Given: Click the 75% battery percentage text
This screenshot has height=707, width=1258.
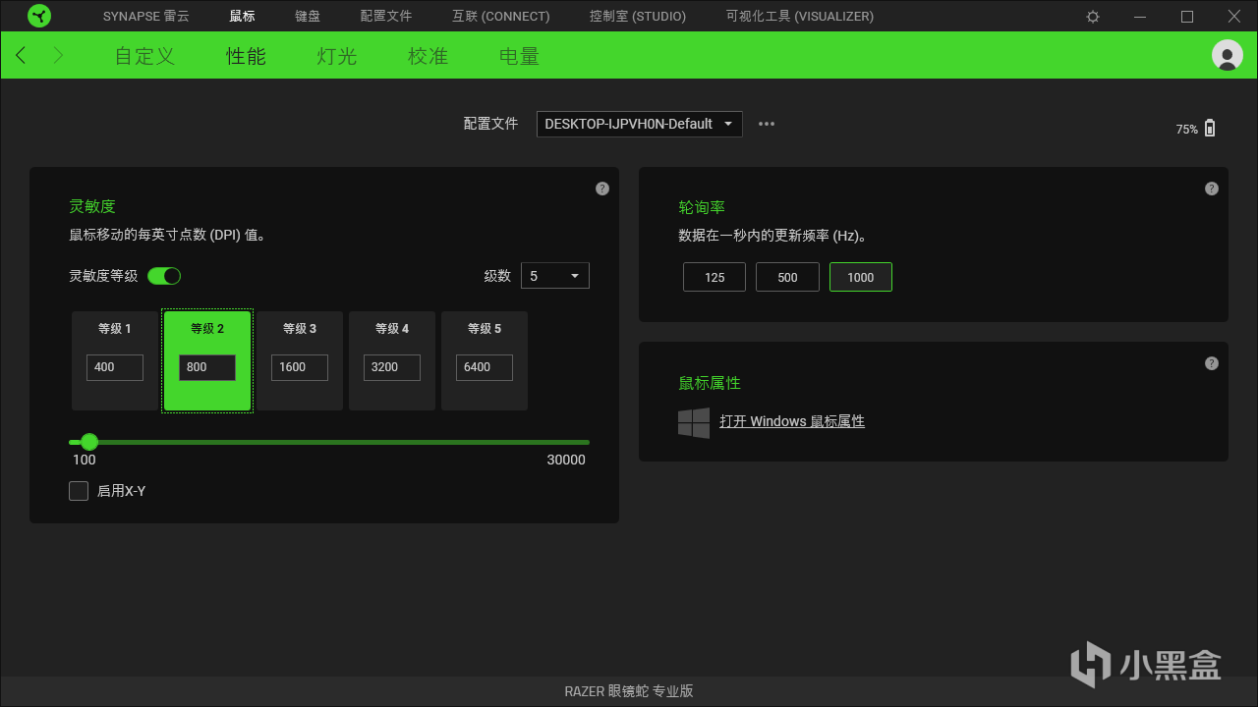Looking at the screenshot, I should pos(1186,129).
